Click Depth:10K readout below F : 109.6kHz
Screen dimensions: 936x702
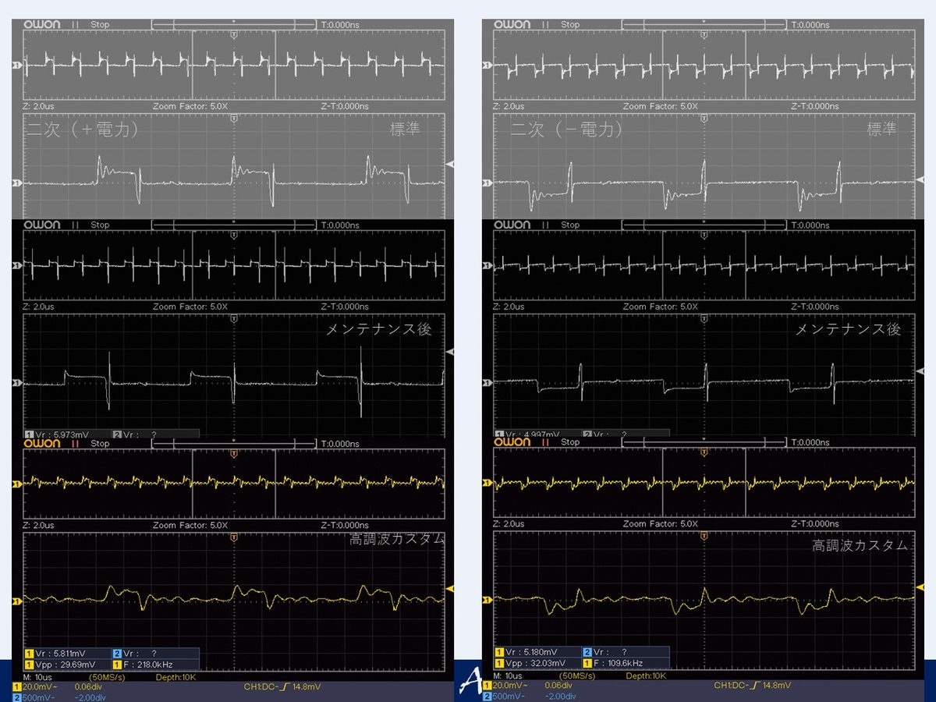[646, 675]
